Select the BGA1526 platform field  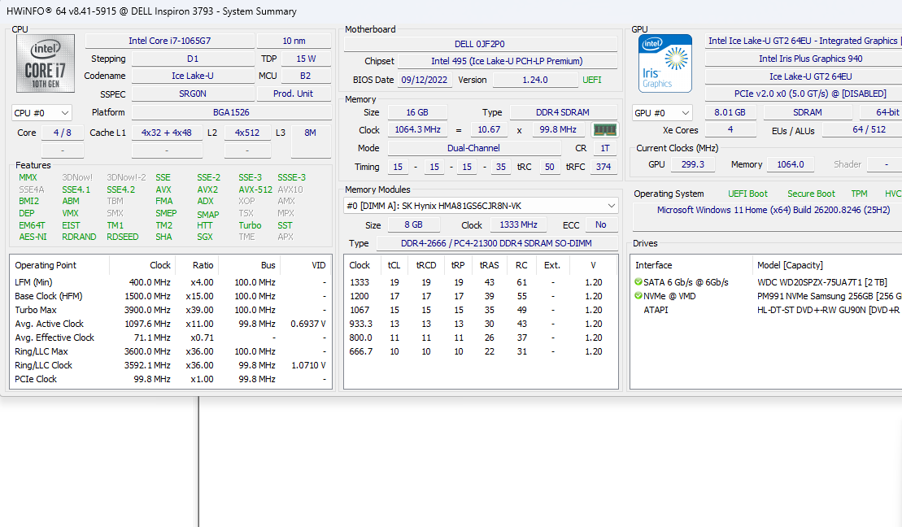(x=231, y=113)
